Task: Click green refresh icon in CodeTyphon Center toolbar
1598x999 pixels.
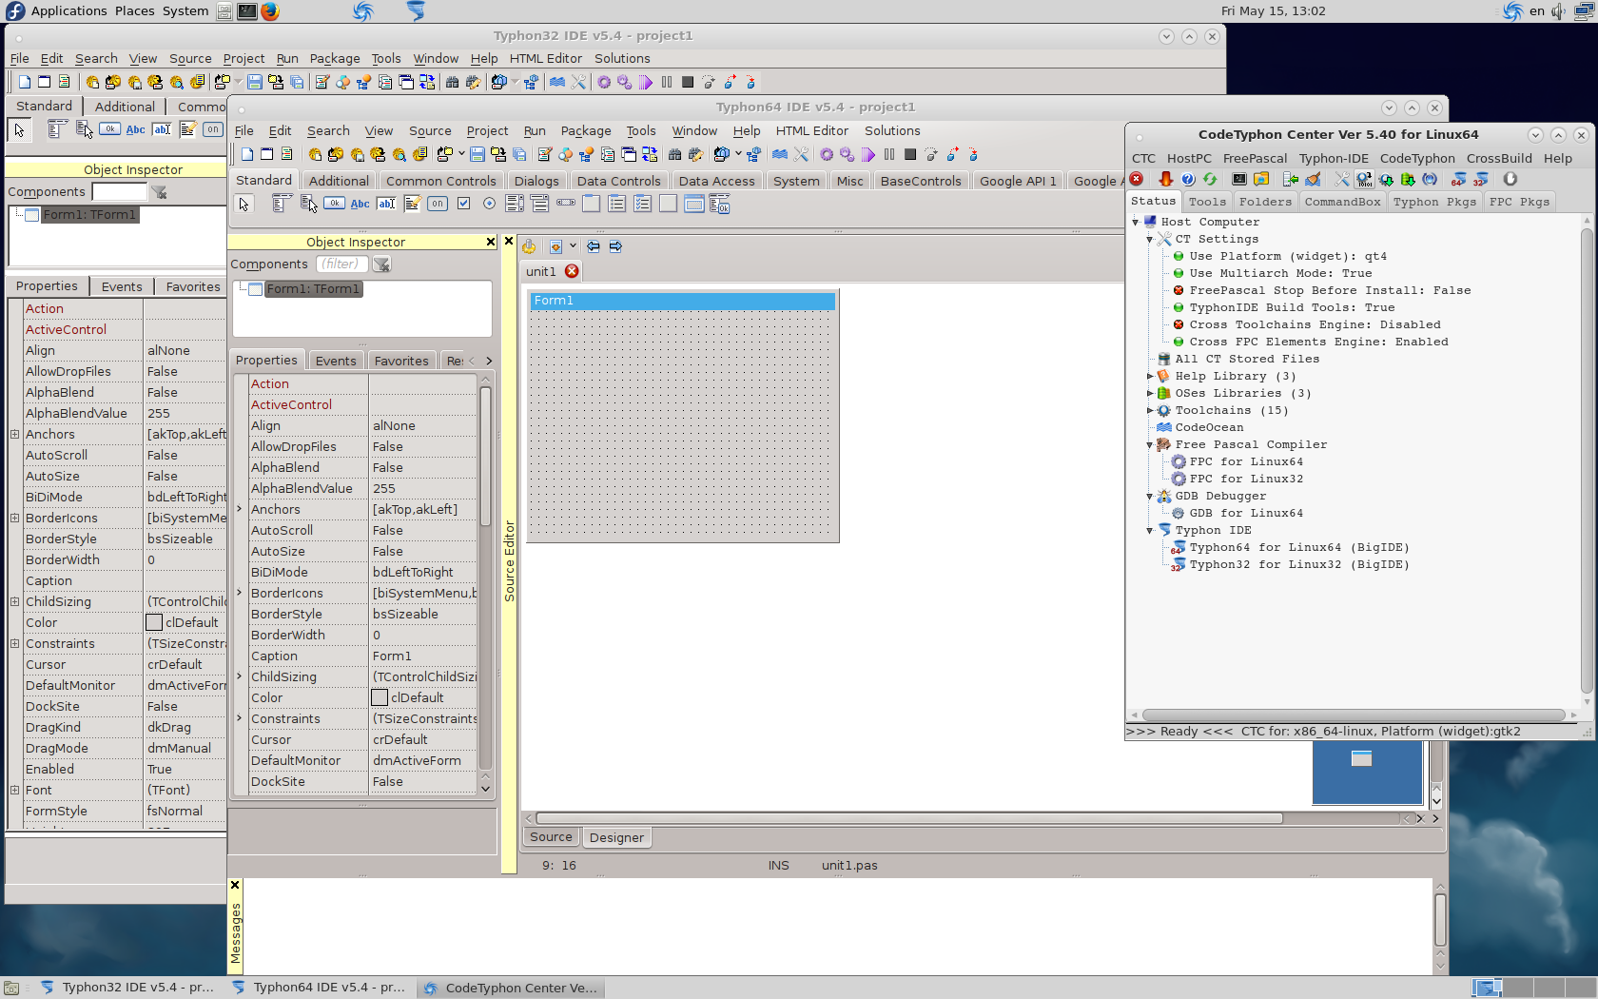Action: click(1210, 179)
